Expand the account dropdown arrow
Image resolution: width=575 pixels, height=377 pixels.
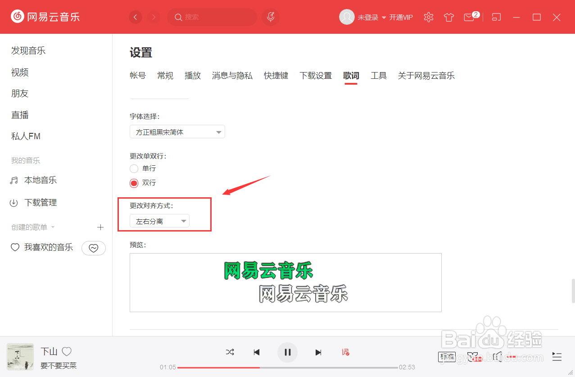click(x=384, y=18)
